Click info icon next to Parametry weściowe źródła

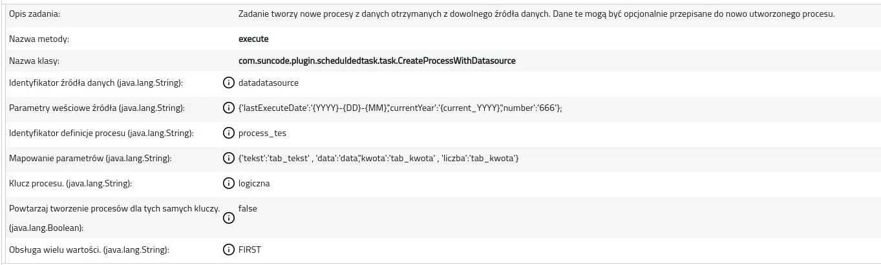(x=228, y=108)
